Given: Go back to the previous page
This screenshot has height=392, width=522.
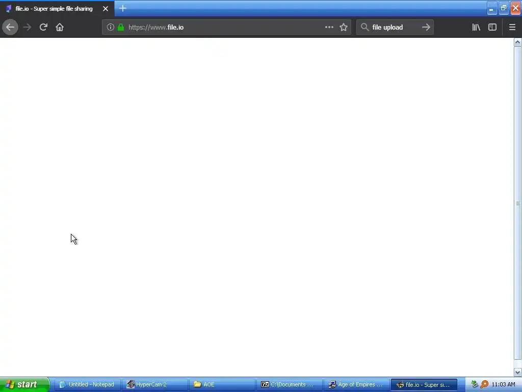Looking at the screenshot, I should (10, 27).
